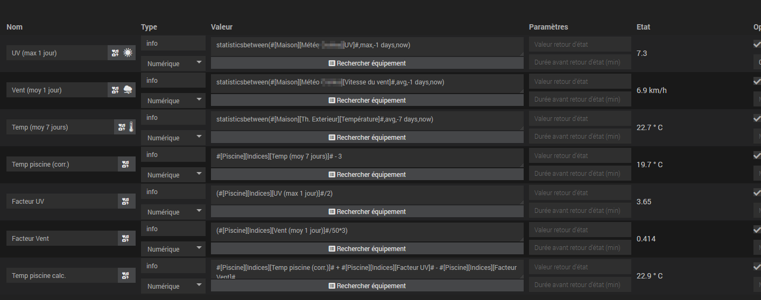
Task: Open the Numérique subtype dropdown for Facteur Vent
Action: (x=173, y=249)
